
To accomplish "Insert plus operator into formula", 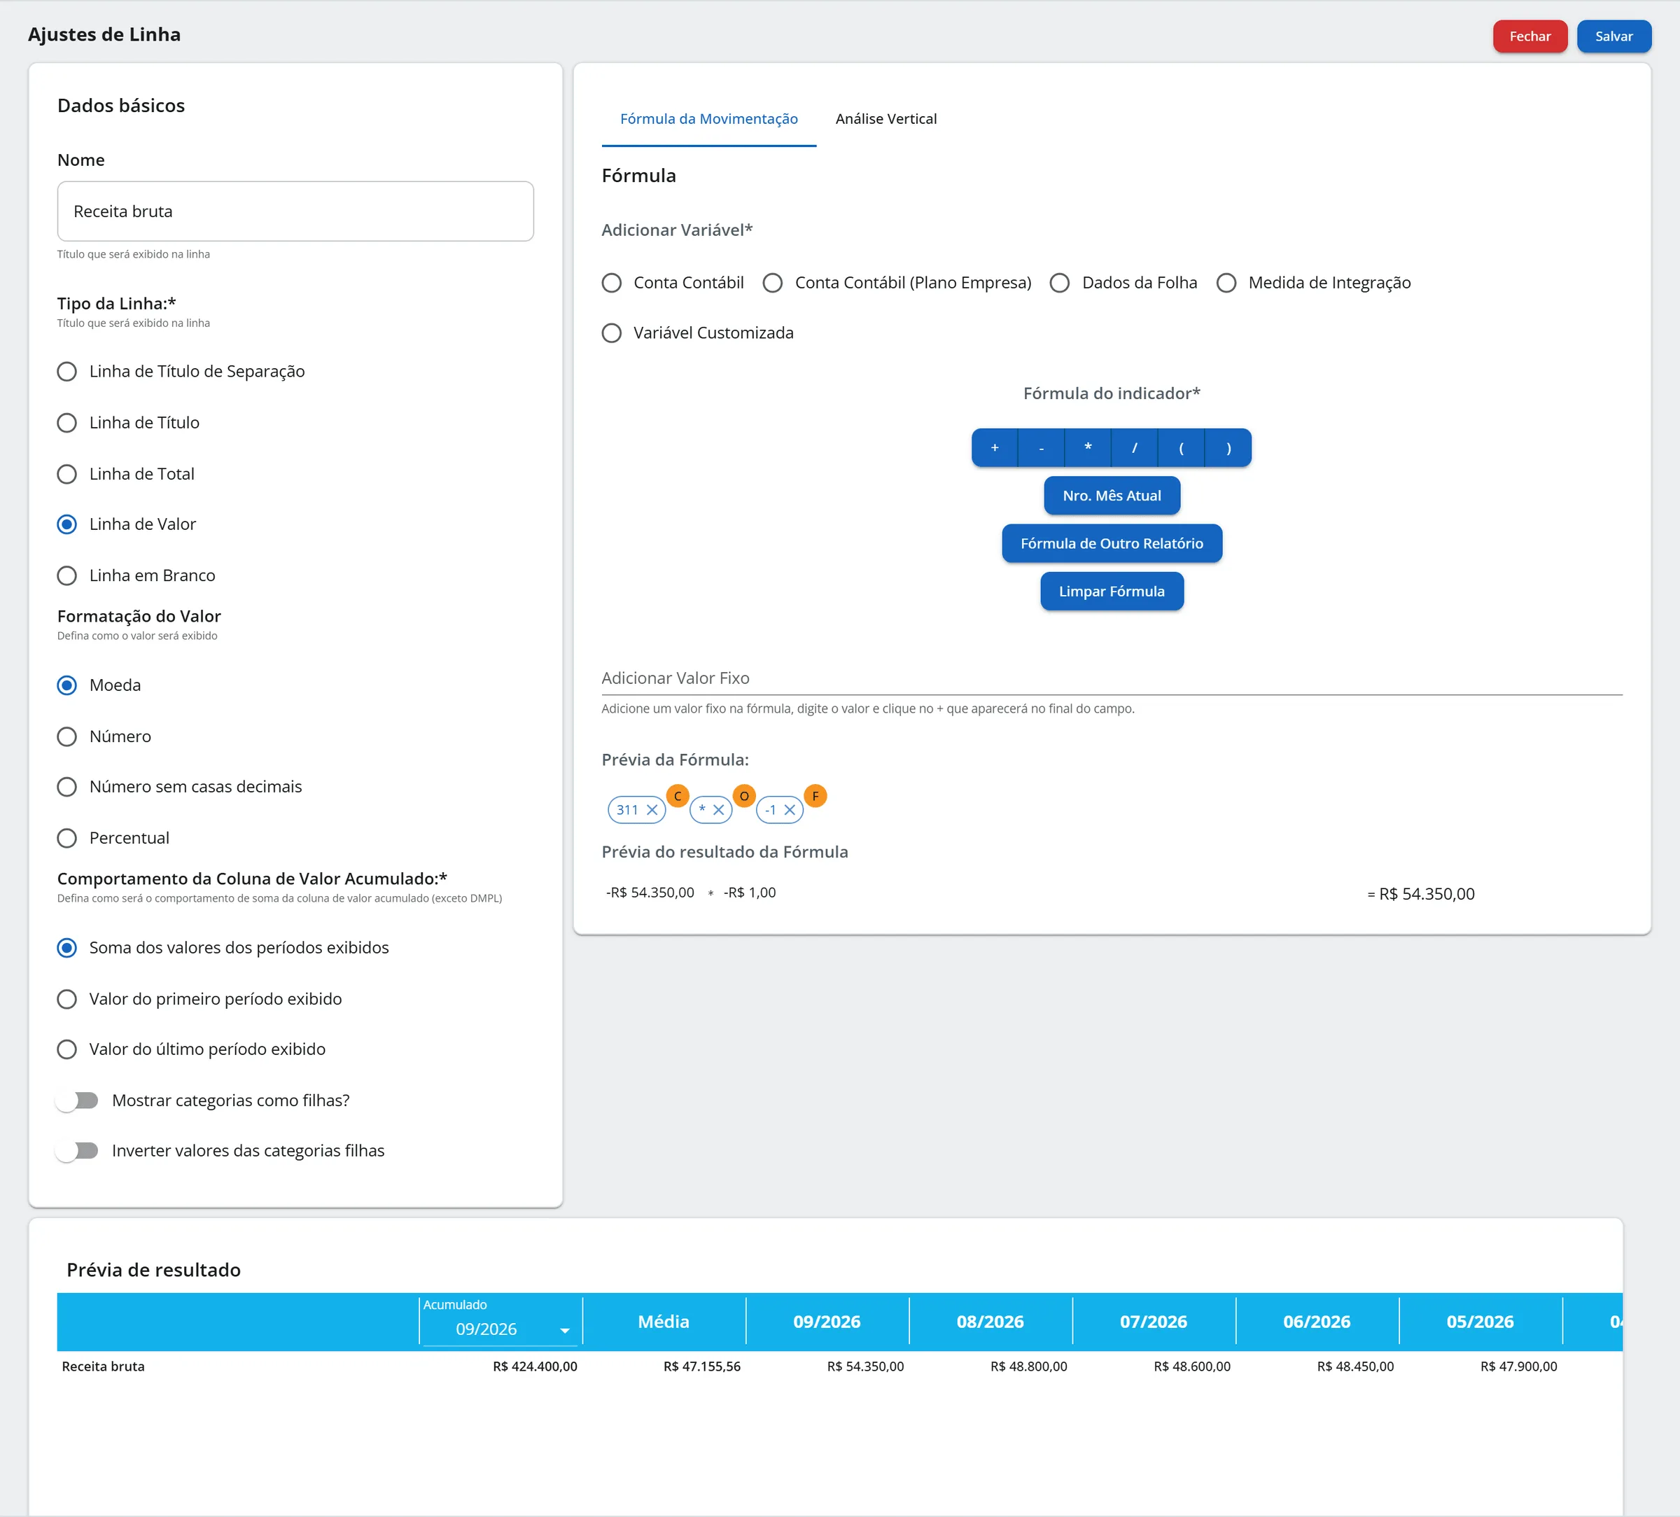I will 994,447.
